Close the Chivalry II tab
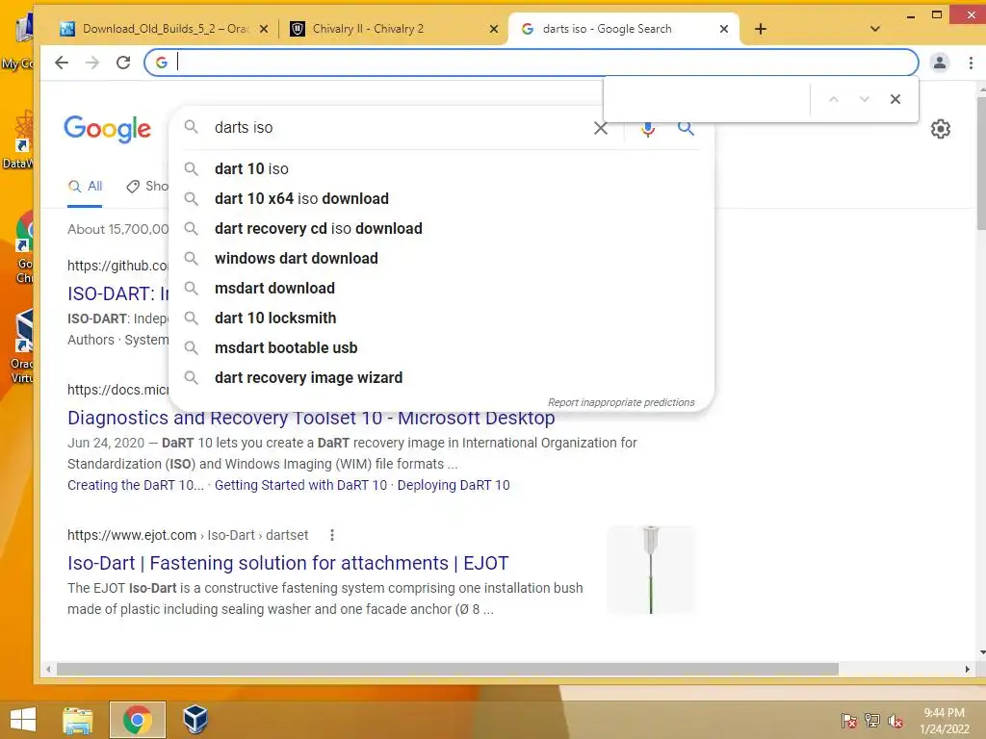 (494, 29)
